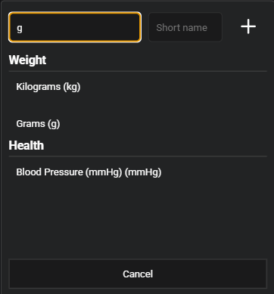274x294 pixels.
Task: Click the divider line below Health
Action: coord(138,156)
